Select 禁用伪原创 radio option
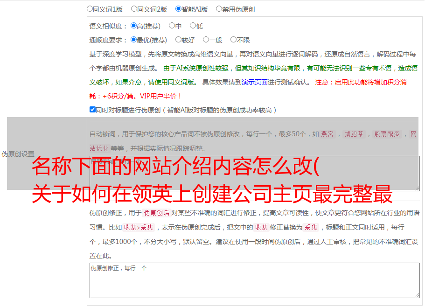Screen dimensions: 425x307 [219, 9]
